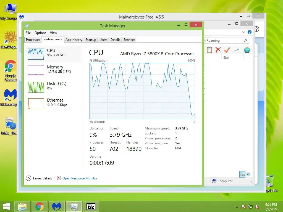Open the Services tab

(x=129, y=40)
